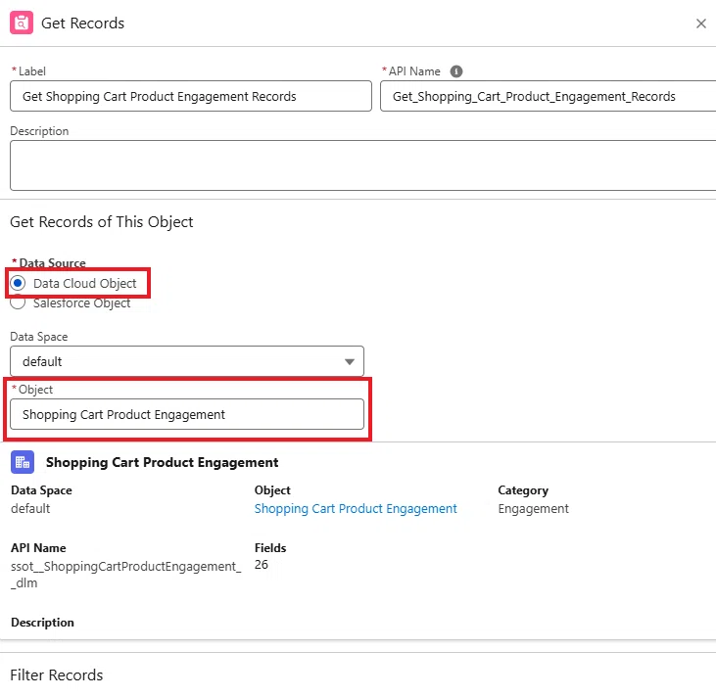
Task: Edit the Label input field
Action: coord(191,96)
